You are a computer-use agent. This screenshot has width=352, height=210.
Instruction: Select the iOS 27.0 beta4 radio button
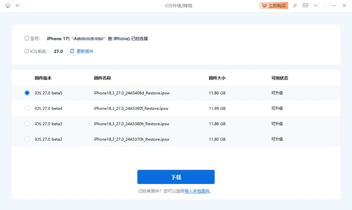pyautogui.click(x=27, y=108)
